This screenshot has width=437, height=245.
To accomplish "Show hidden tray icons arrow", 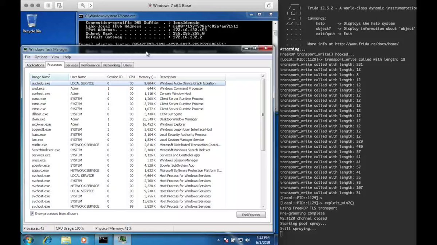I will pos(219,240).
